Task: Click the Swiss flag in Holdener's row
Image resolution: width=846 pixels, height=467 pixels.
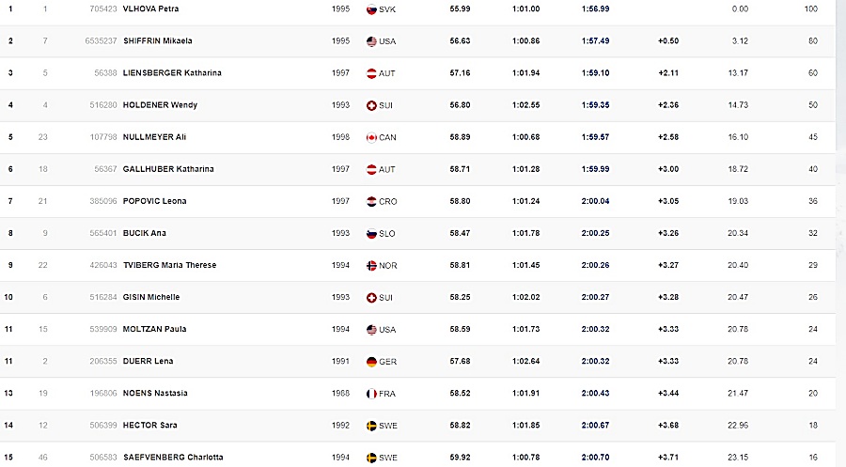Action: click(x=371, y=105)
